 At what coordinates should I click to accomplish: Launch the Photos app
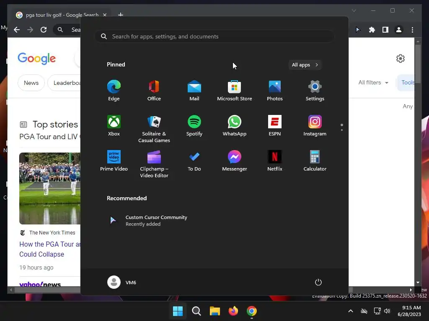[x=275, y=91]
